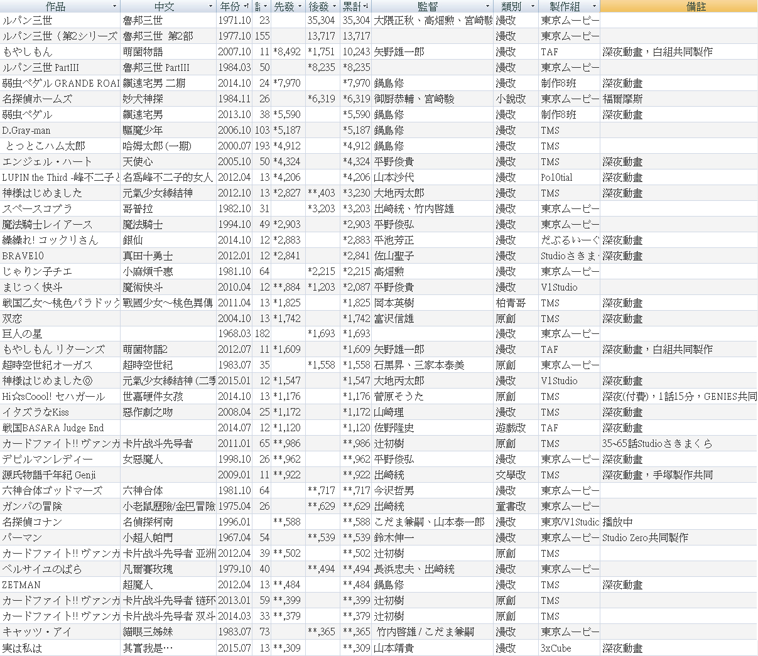
Task: Click the year cell 1968.03
Action: (234, 334)
